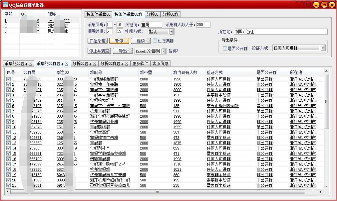Open the 排序方式 dropdown
The height and width of the screenshot is (201, 337).
coord(171,32)
